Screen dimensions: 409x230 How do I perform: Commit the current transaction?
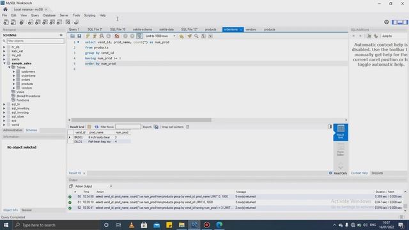(125, 36)
